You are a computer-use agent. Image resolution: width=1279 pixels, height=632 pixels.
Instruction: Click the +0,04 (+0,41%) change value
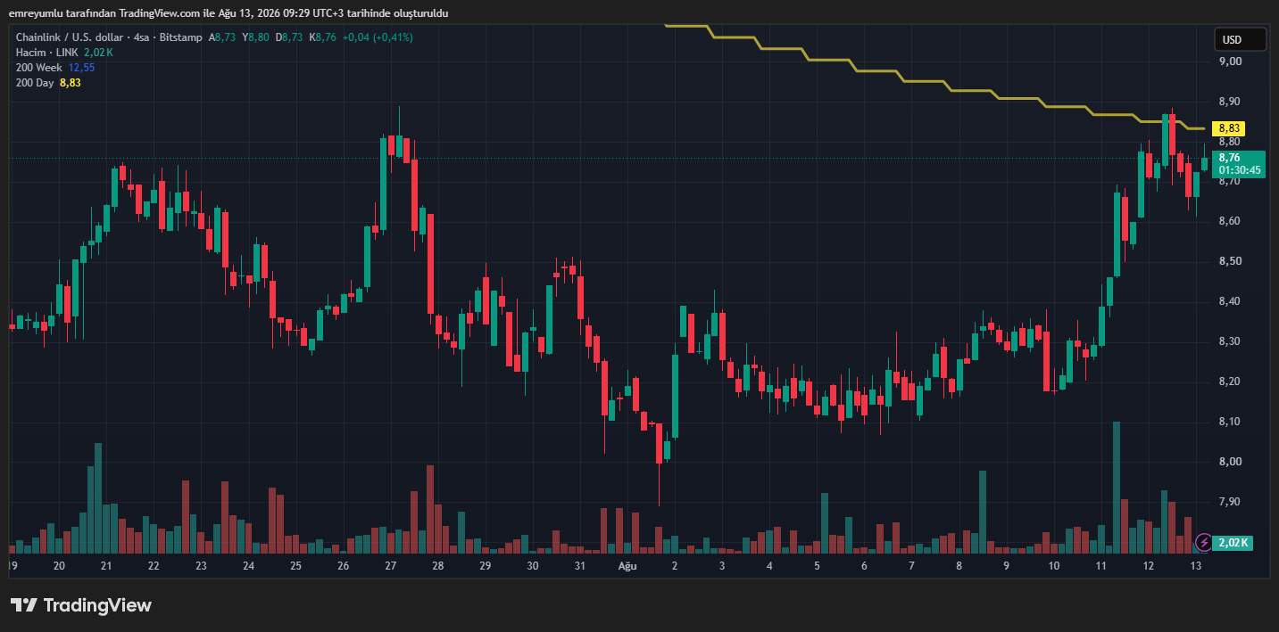coord(378,37)
